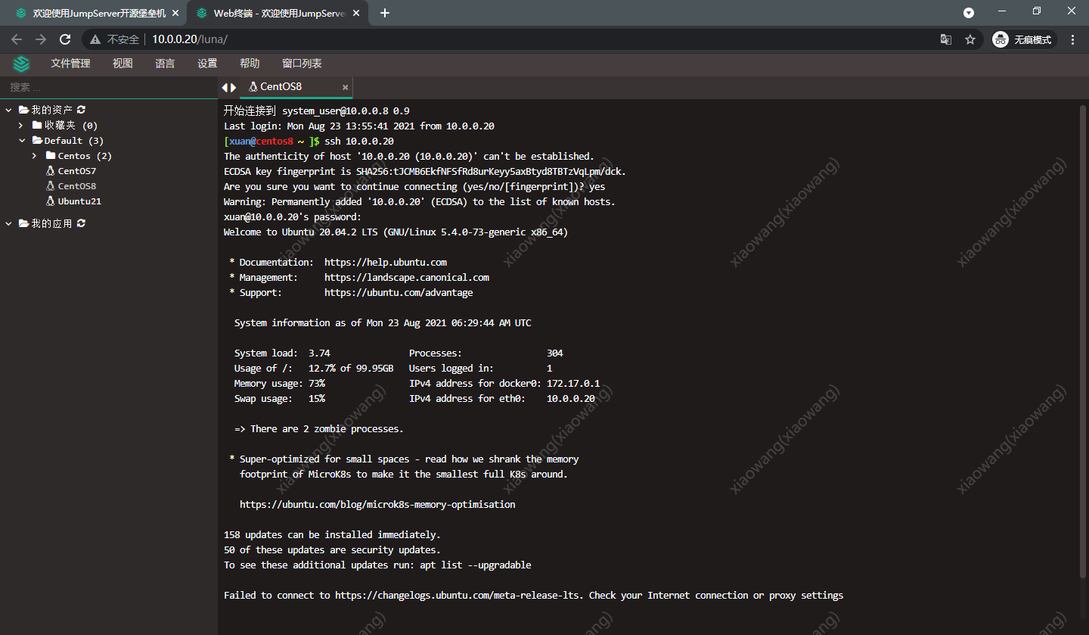1089x635 pixels.
Task: Click https://ubuntu.com/advantage in terminal
Action: 399,292
